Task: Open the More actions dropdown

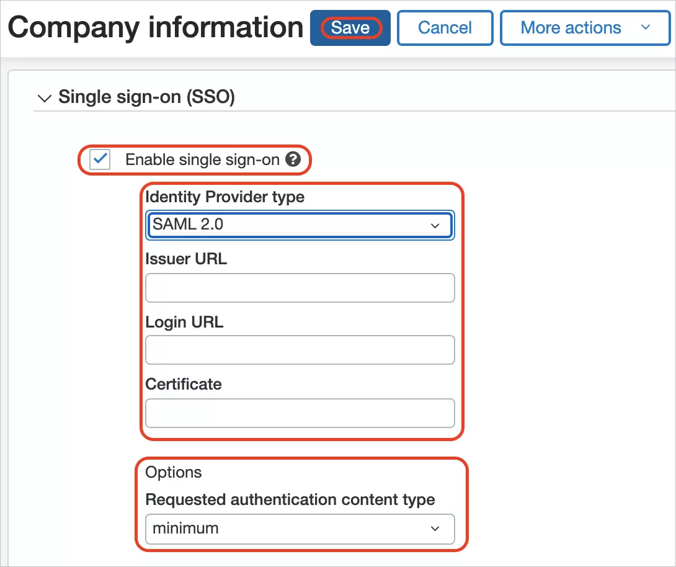Action: [x=585, y=28]
